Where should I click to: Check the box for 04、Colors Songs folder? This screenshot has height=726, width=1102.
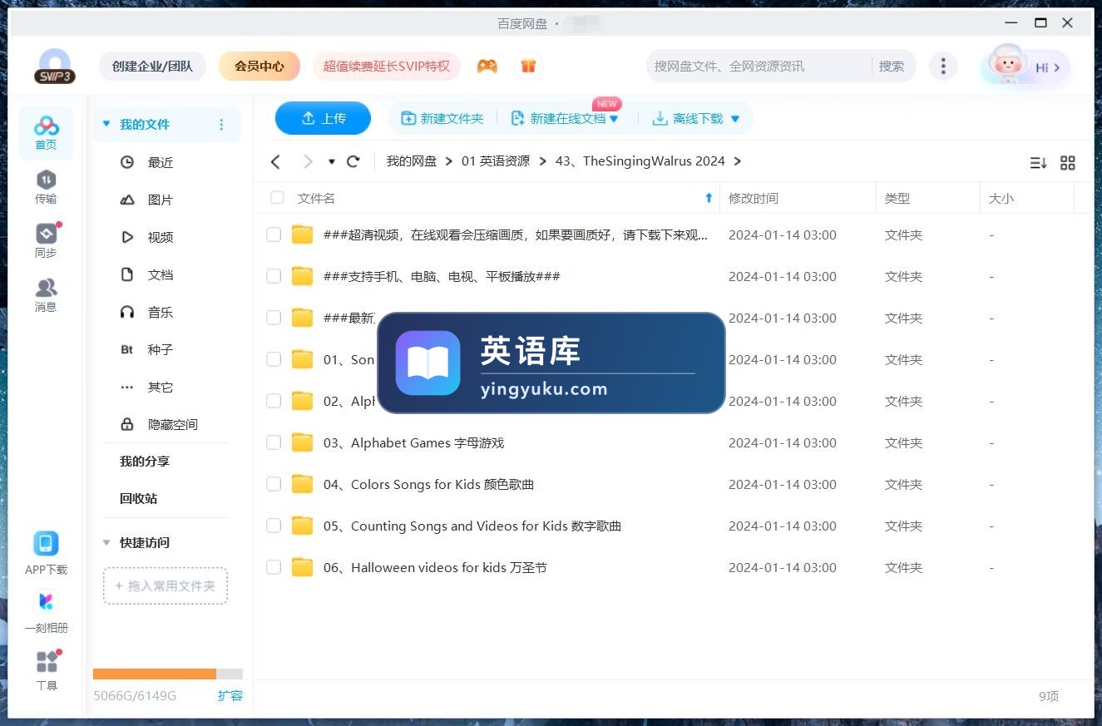pyautogui.click(x=274, y=484)
